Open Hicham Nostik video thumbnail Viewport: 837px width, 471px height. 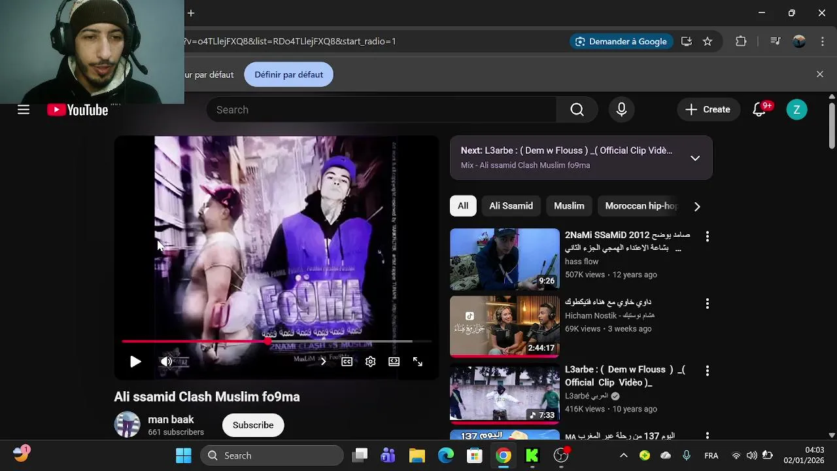[505, 326]
